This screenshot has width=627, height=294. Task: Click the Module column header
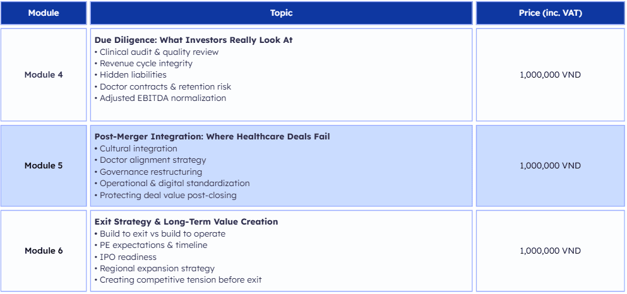(44, 13)
